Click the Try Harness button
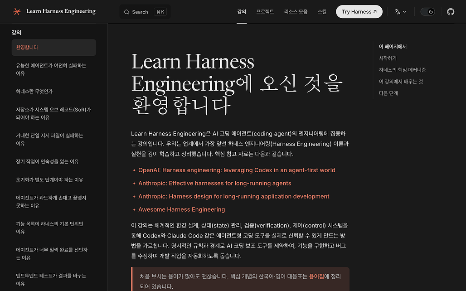The width and height of the screenshot is (466, 291). point(359,12)
